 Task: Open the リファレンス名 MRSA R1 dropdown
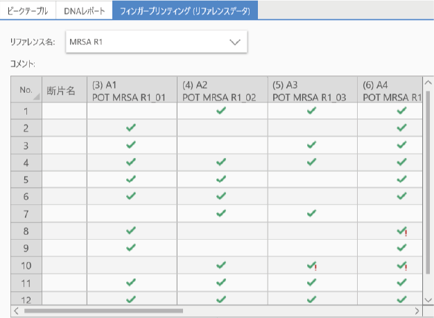[157, 42]
